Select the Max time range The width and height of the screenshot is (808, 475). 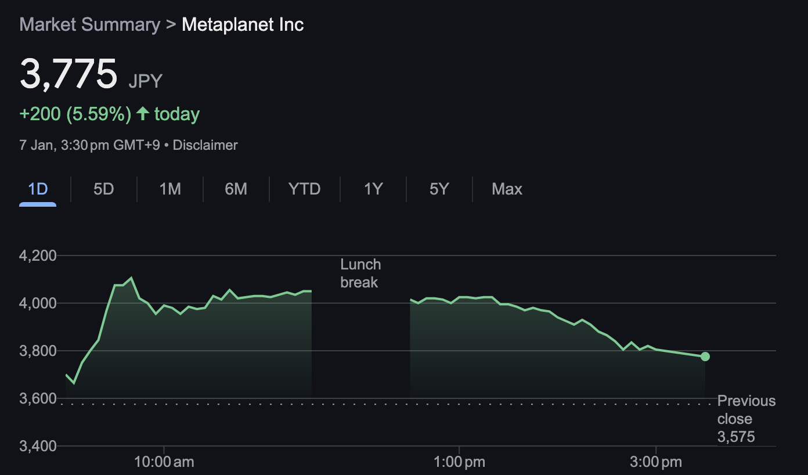click(x=507, y=189)
